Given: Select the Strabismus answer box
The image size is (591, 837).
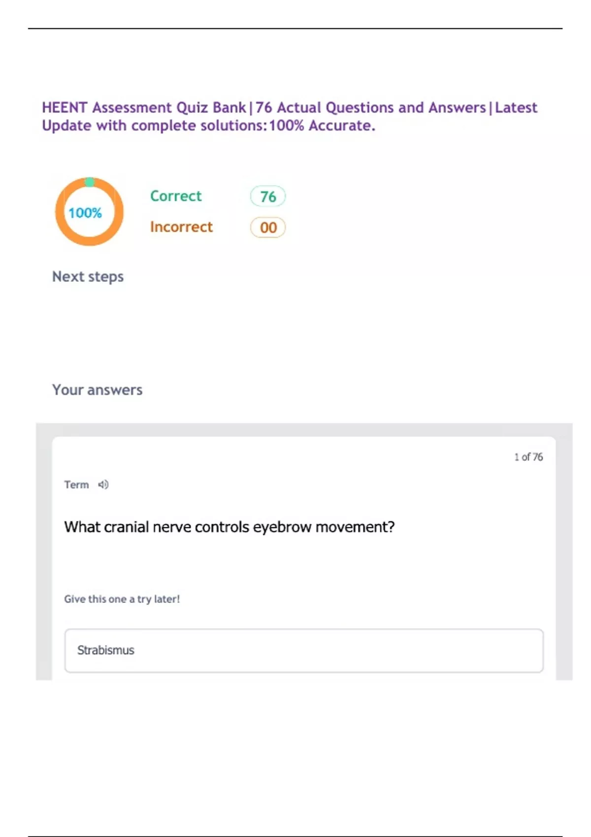Looking at the screenshot, I should pyautogui.click(x=304, y=650).
